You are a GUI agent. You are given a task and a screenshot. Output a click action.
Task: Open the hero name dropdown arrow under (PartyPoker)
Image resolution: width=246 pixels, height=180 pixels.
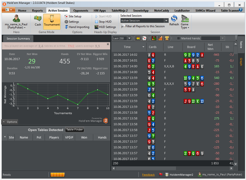tap(25, 28)
